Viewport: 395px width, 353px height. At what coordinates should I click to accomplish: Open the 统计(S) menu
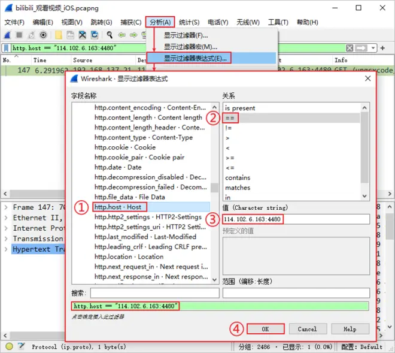[189, 22]
